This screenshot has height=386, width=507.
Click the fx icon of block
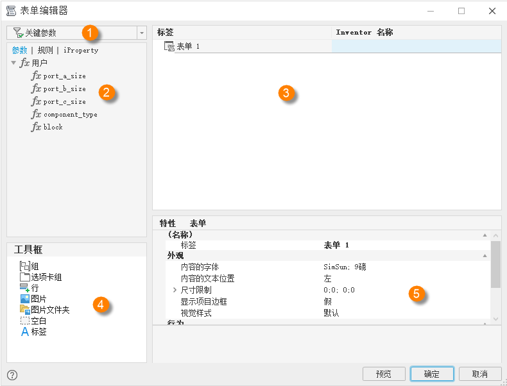tap(36, 127)
